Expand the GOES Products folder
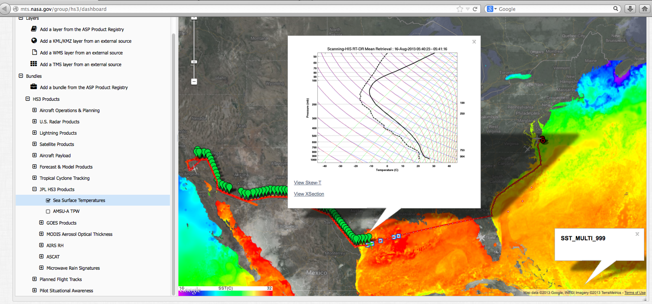 (41, 223)
